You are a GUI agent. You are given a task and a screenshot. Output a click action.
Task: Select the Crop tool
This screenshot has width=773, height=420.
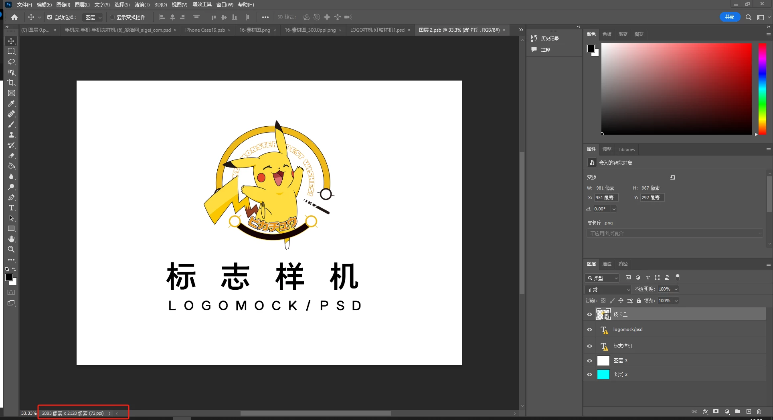point(11,83)
